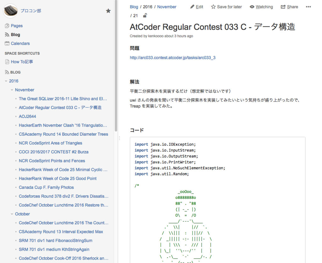Click the How To記事 page icon

click(7, 62)
